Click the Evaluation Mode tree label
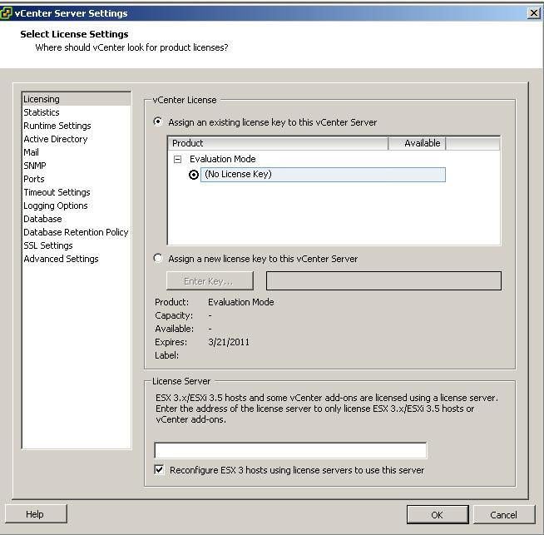The image size is (544, 535). [x=222, y=159]
